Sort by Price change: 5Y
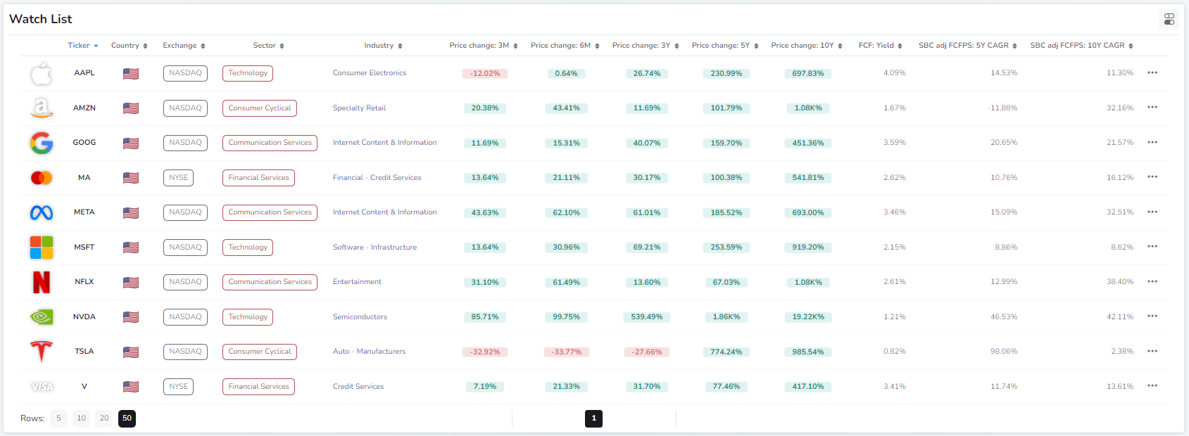 [x=725, y=46]
